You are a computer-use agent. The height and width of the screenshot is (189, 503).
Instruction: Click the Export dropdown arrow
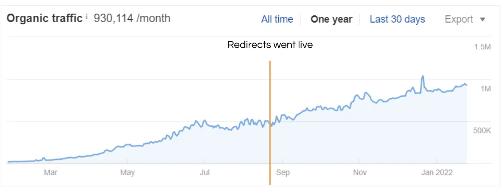pos(483,20)
